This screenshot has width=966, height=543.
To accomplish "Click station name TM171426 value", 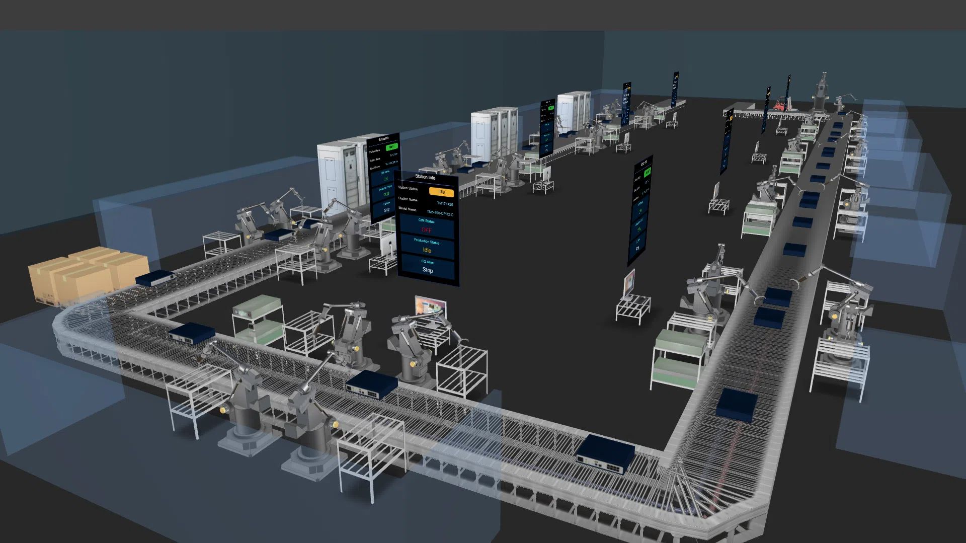I will click(444, 204).
